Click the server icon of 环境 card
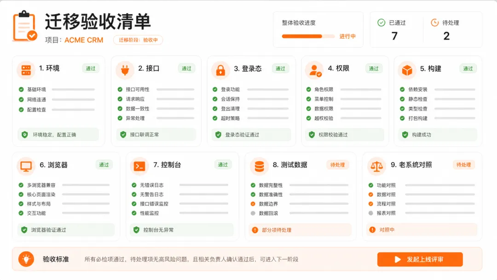 (x=26, y=70)
